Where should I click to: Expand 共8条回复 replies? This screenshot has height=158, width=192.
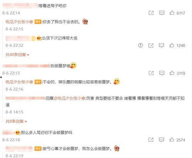[x=16, y=121]
